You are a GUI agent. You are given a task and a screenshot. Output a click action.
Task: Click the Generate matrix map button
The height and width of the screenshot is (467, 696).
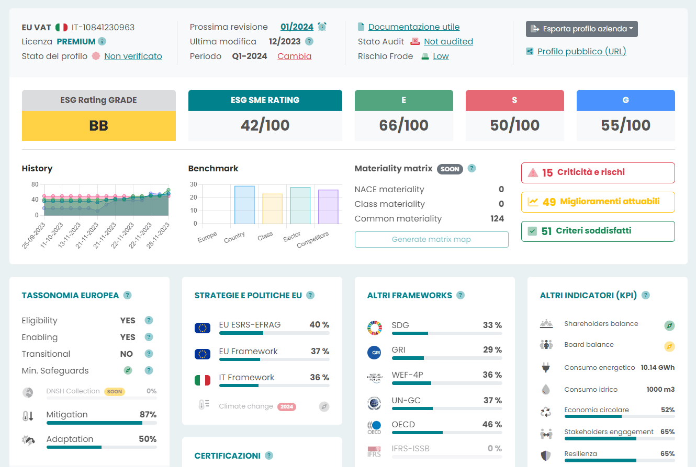coord(431,239)
